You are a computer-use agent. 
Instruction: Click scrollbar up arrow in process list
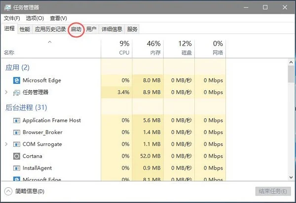tap(291, 62)
